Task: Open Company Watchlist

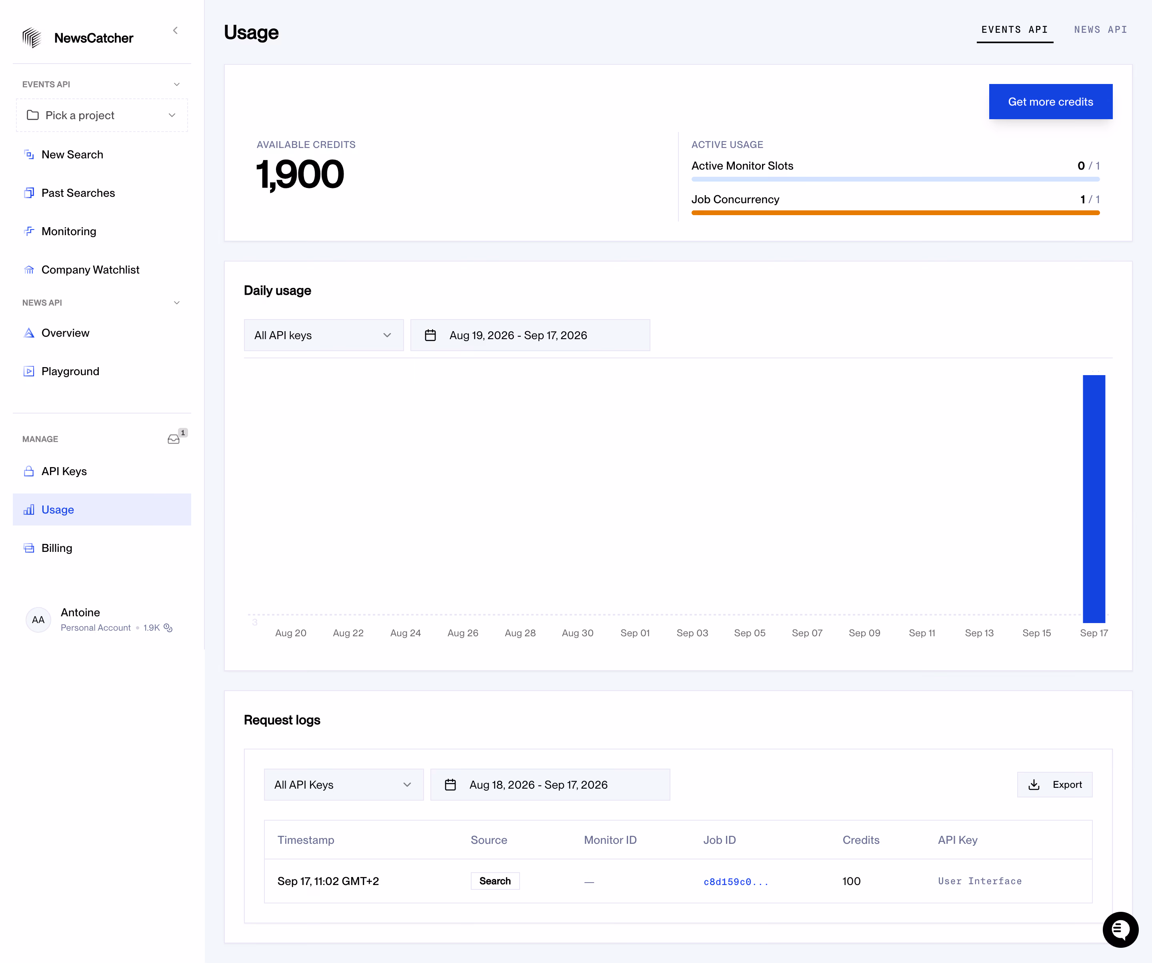Action: (x=102, y=270)
